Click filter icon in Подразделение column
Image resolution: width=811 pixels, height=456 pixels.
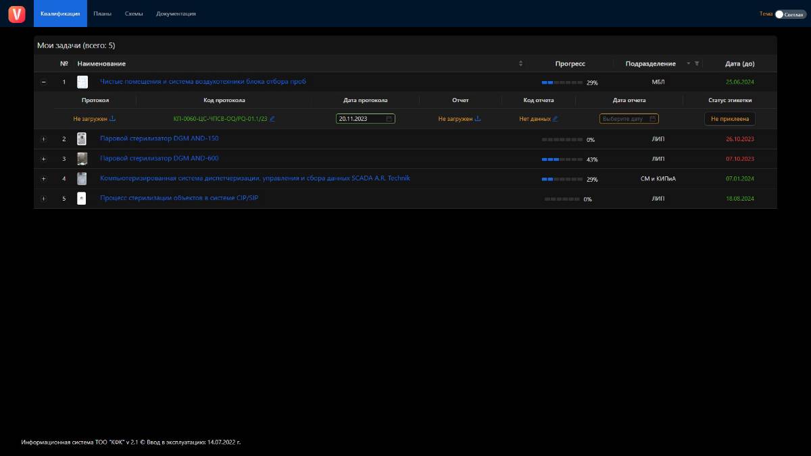pyautogui.click(x=697, y=64)
